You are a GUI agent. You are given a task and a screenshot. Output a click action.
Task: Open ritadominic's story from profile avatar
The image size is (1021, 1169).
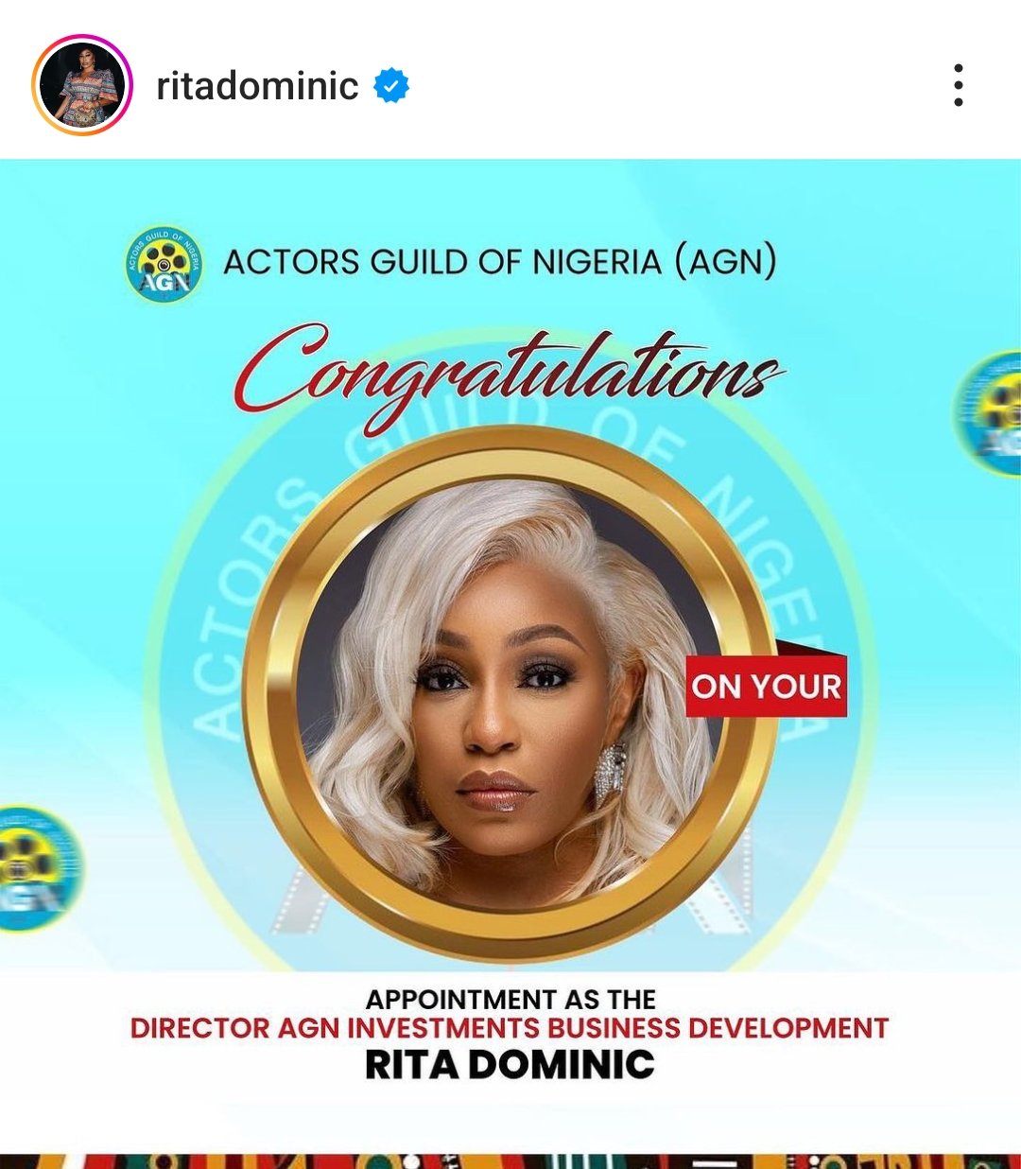click(x=82, y=85)
